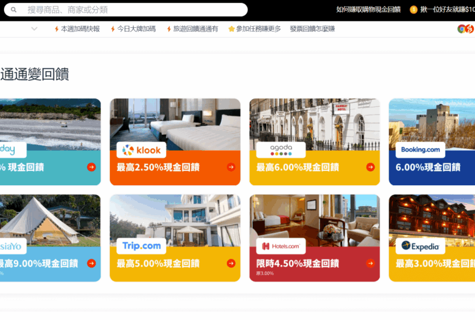This screenshot has height=320, width=475.
Task: Open invite a friend reward link
Action: point(448,9)
